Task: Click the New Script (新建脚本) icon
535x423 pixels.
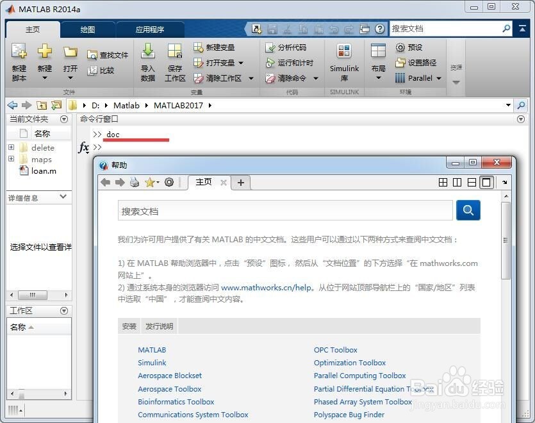Action: click(x=19, y=51)
